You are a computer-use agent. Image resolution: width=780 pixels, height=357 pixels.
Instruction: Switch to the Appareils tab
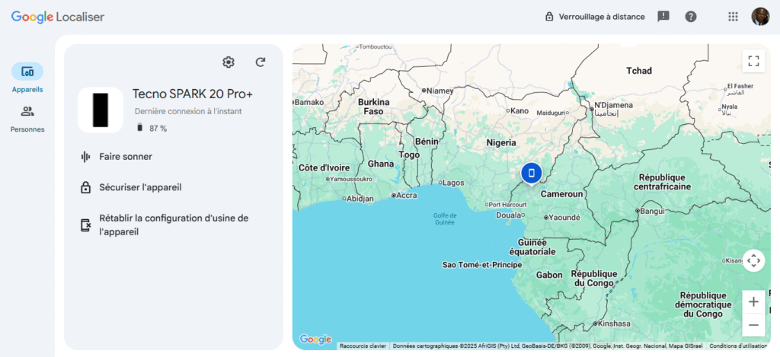pyautogui.click(x=27, y=78)
